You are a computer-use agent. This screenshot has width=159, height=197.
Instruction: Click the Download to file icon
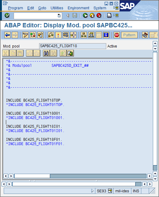pyautogui.click(x=70, y=53)
